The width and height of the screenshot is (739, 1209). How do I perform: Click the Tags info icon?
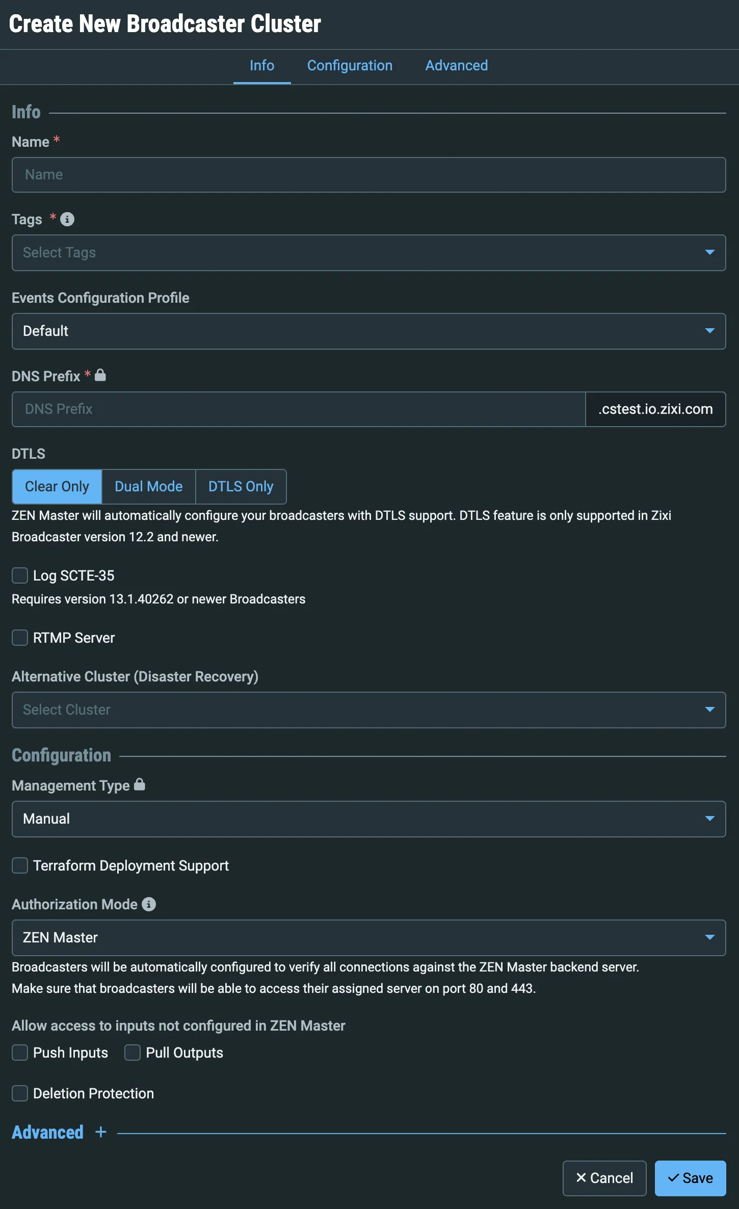tap(67, 219)
